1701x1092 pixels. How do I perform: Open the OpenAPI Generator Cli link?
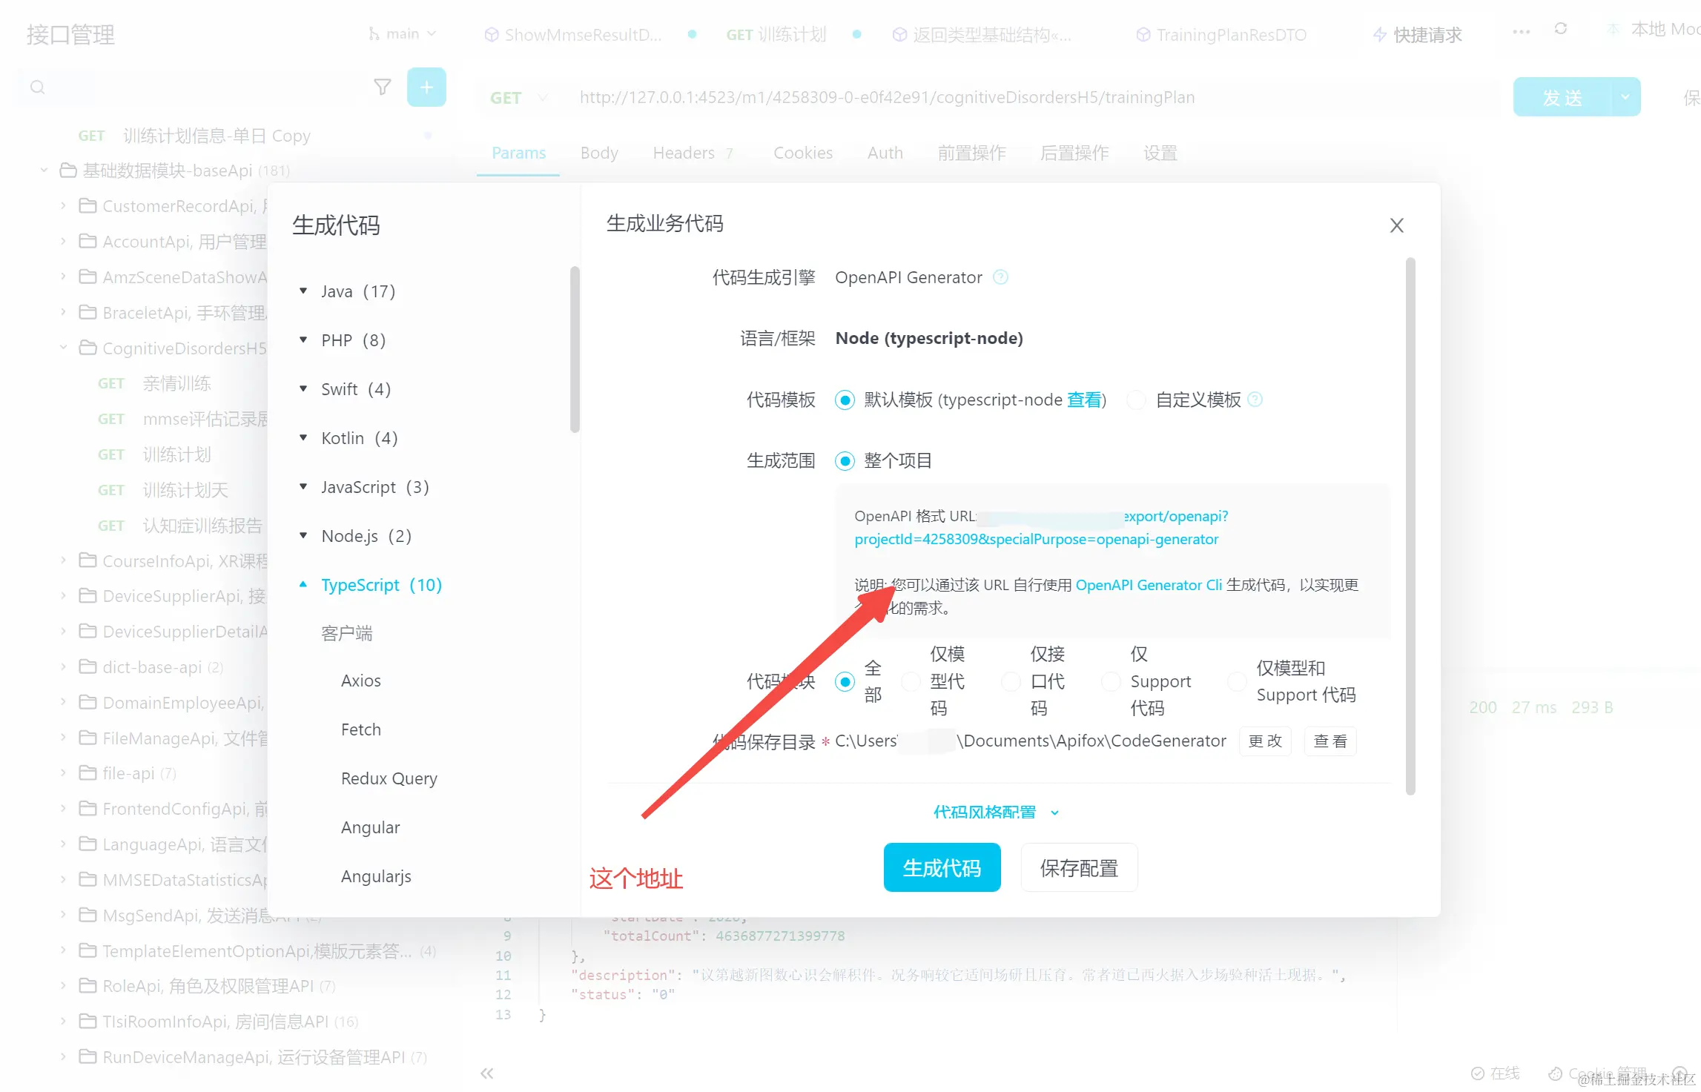pyautogui.click(x=1148, y=585)
